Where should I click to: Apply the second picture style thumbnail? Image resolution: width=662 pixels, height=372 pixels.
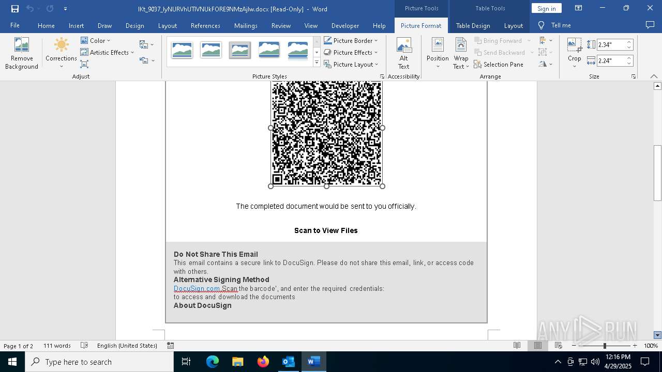(x=211, y=50)
